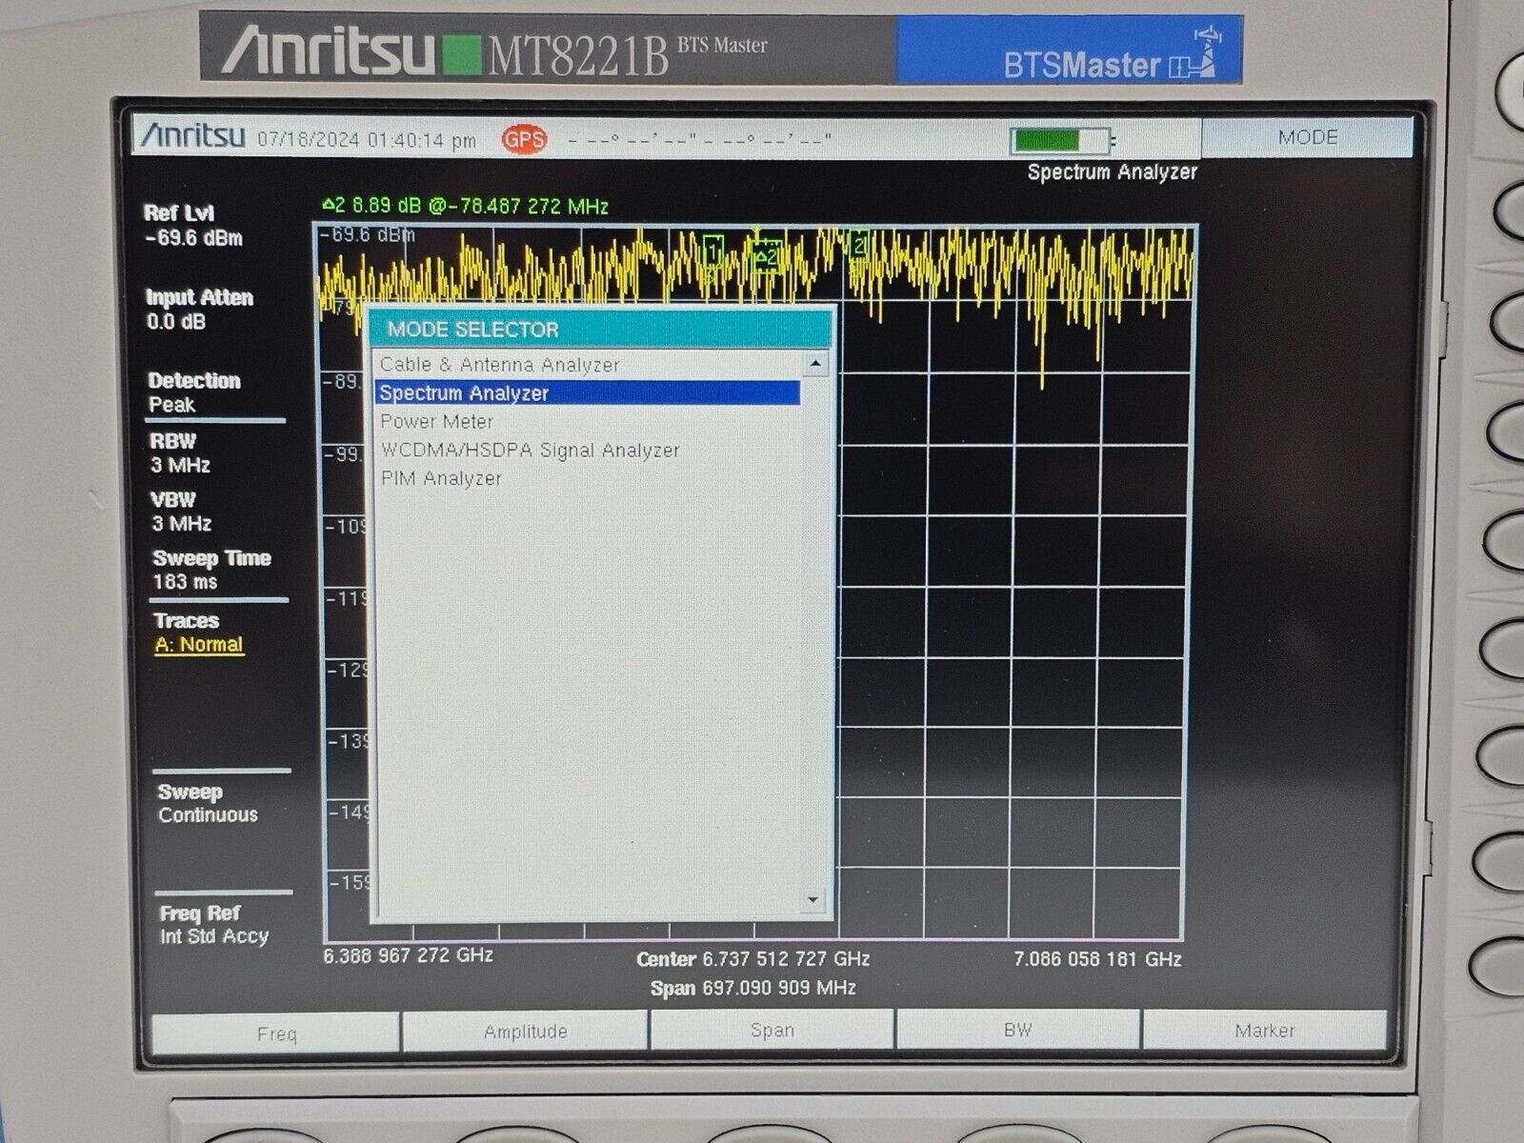Click the stop frequency 7.086 058 181 GHz

click(x=1097, y=959)
